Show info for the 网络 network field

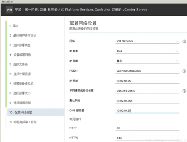(184, 41)
